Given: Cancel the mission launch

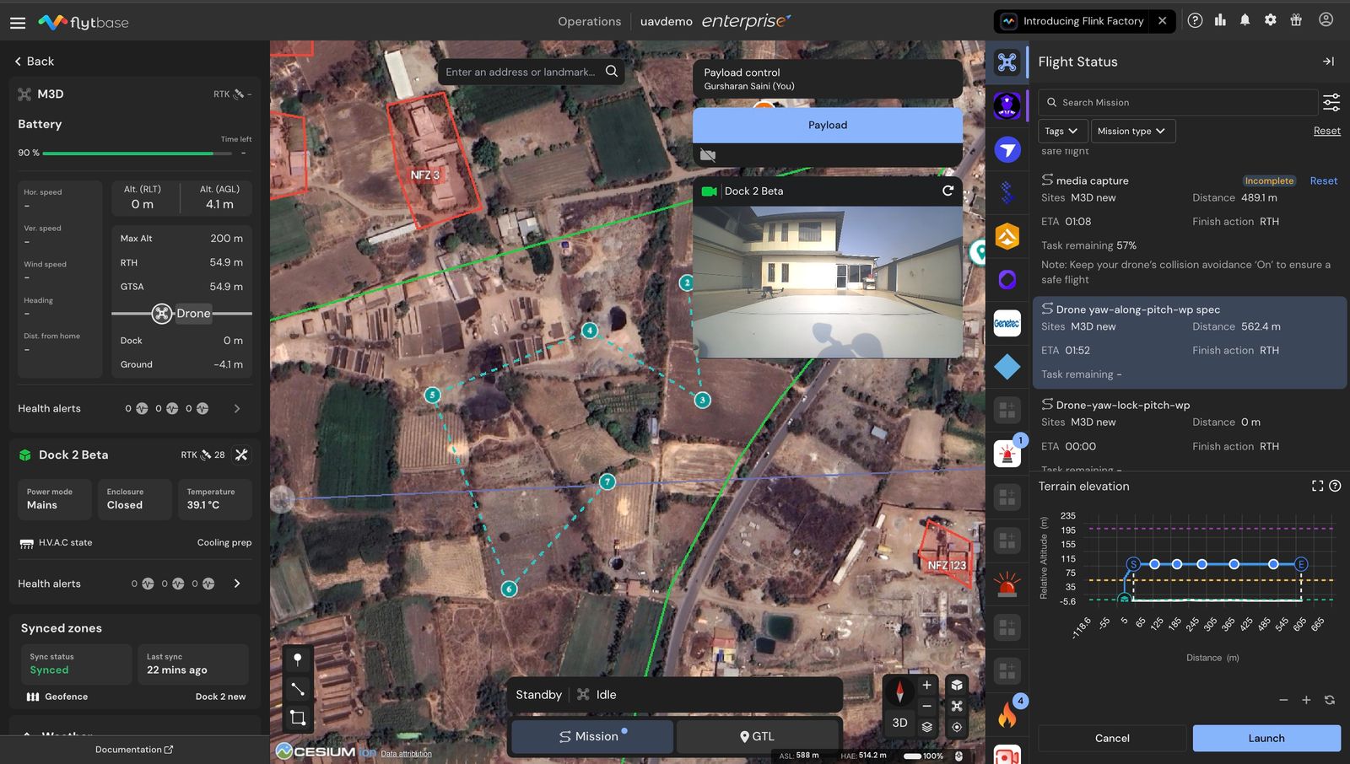Looking at the screenshot, I should click(1112, 738).
